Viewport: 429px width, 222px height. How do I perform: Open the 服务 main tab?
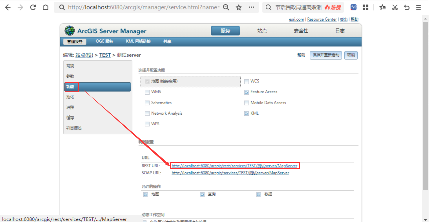(x=225, y=31)
